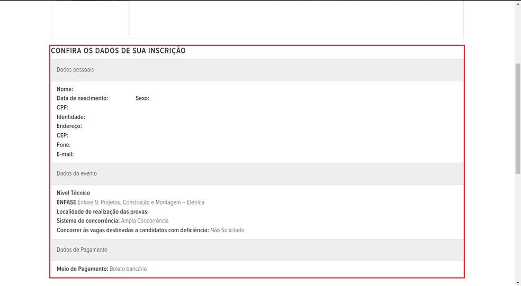Viewport: 521px width, 286px height.
Task: Click the 'Dados do evento' section header
Action: [x=257, y=174]
